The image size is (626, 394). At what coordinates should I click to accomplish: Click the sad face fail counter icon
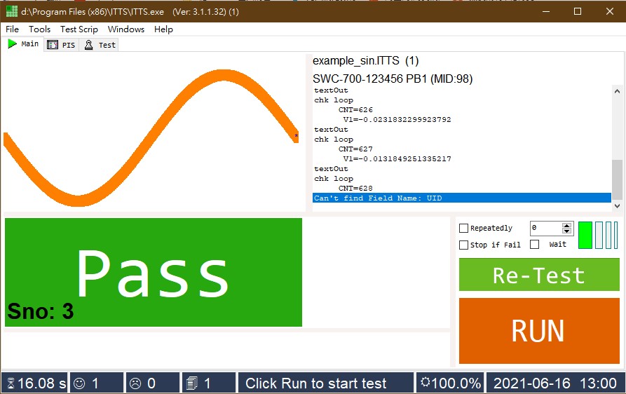[x=135, y=383]
